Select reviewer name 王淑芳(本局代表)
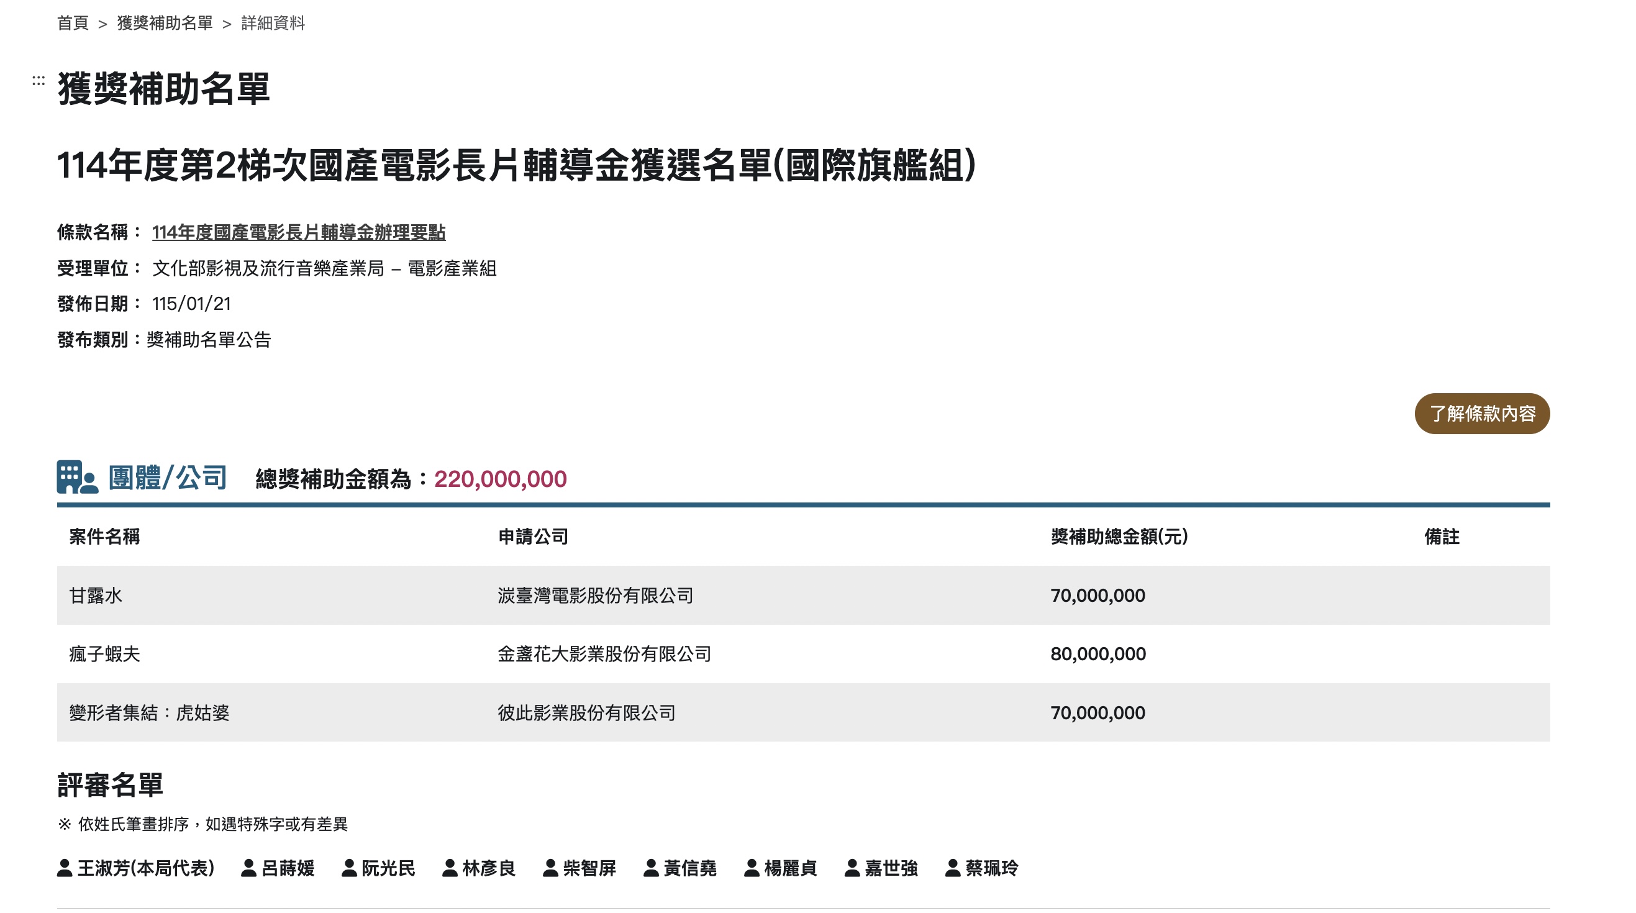This screenshot has width=1636, height=913. [146, 868]
